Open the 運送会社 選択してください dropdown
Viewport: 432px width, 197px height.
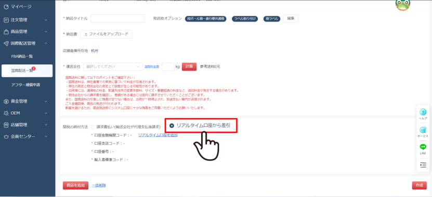point(113,66)
